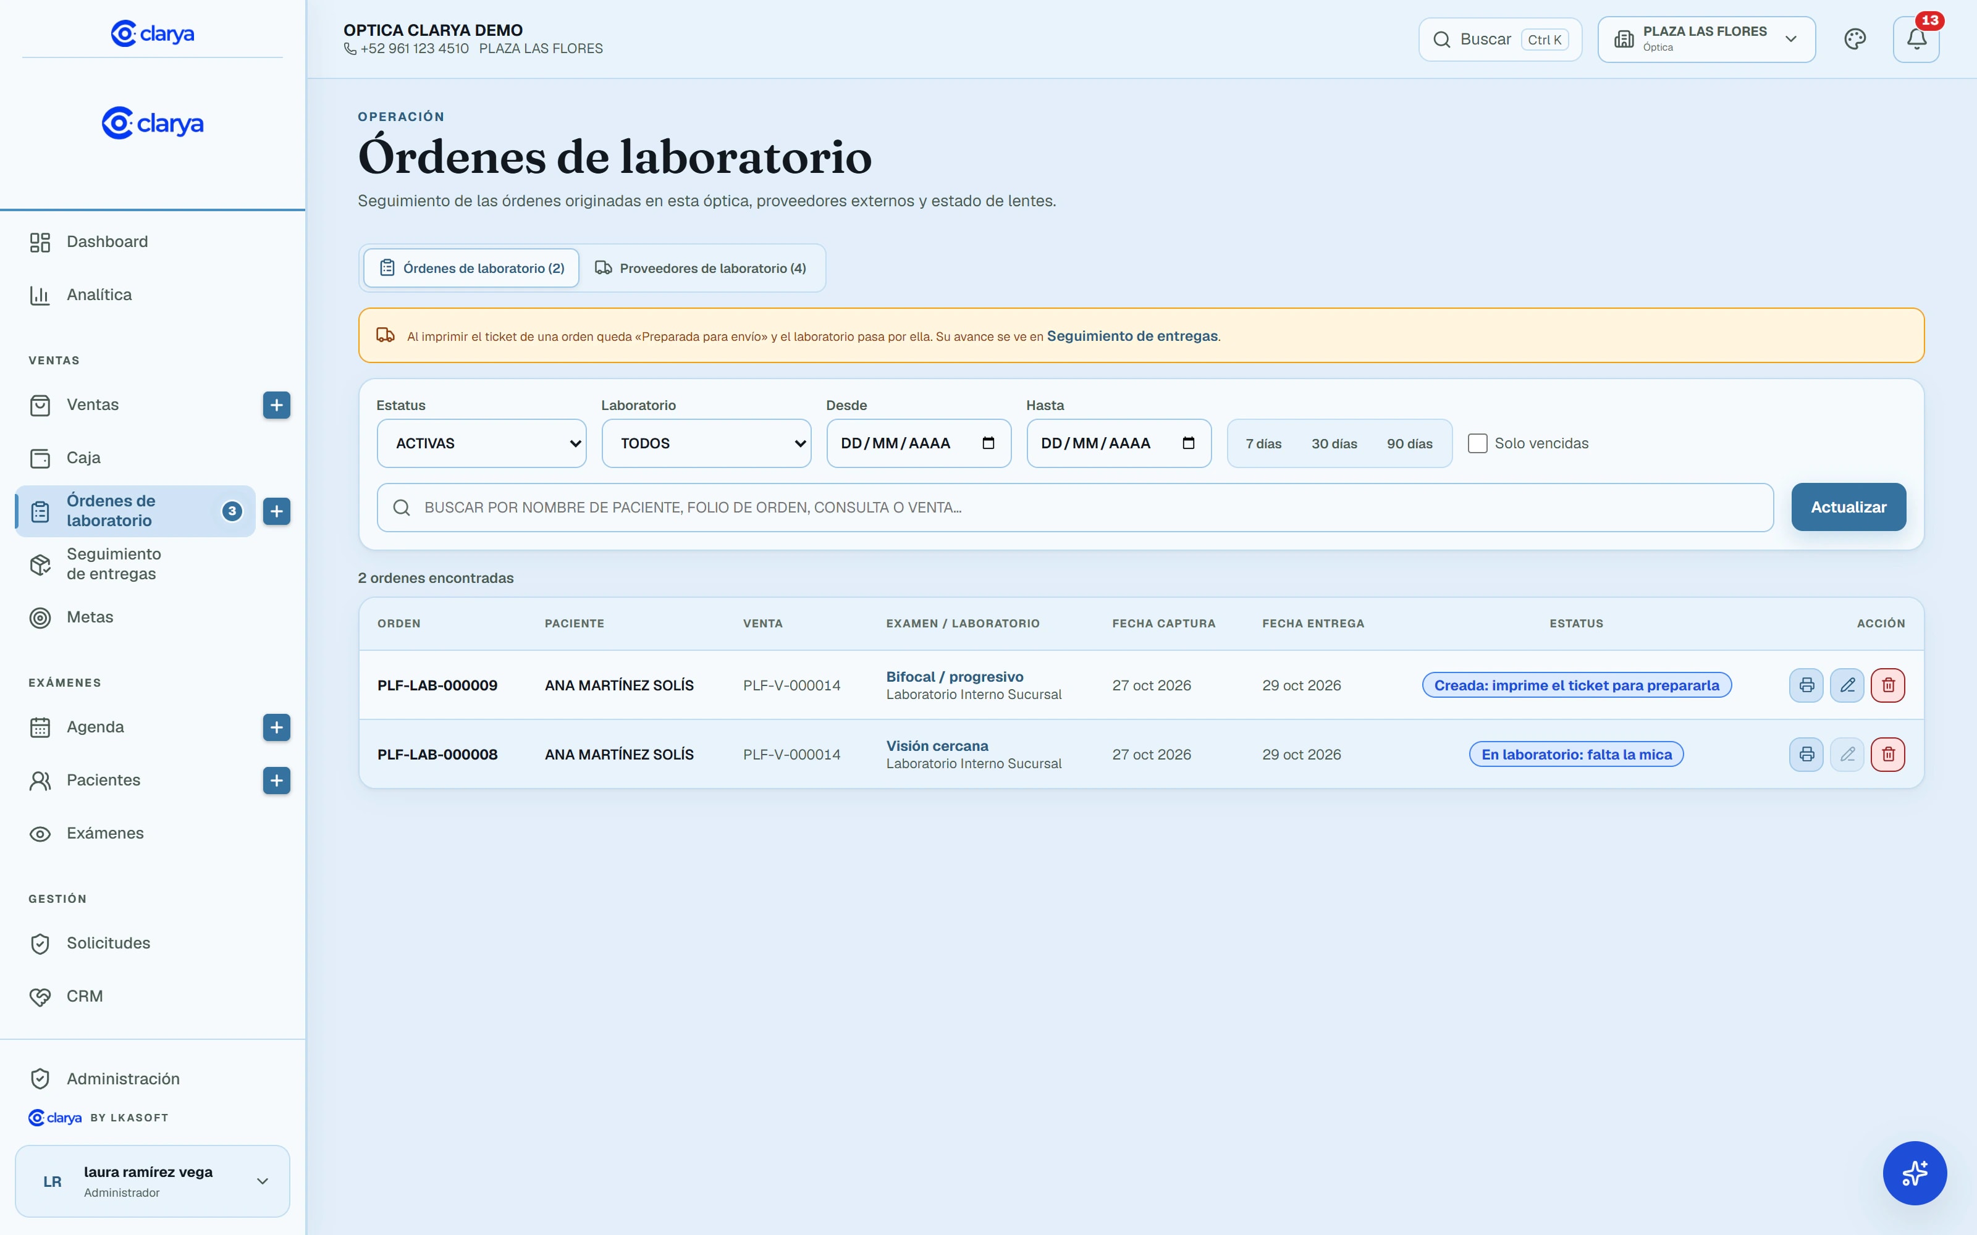Go to Analítica in the sidebar
Image resolution: width=1977 pixels, height=1235 pixels.
pos(153,295)
